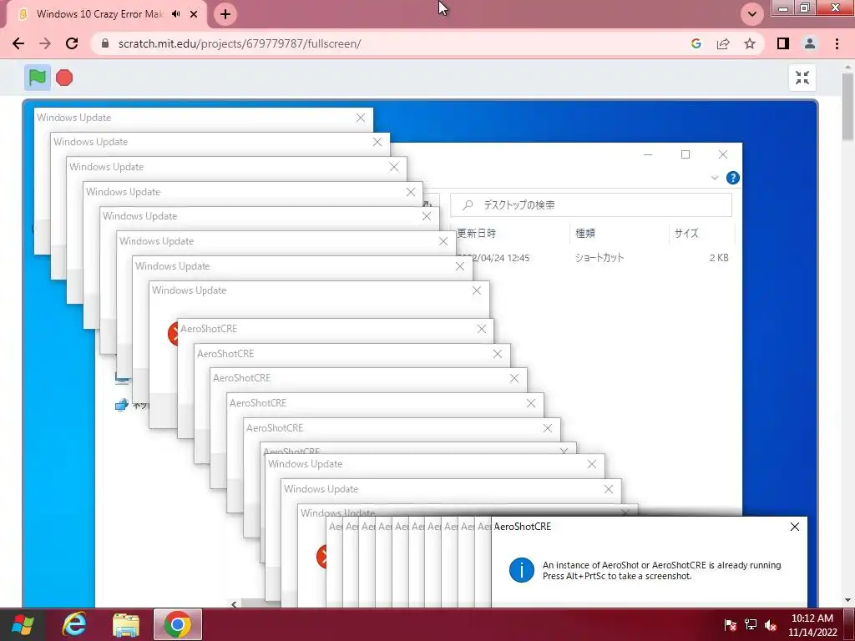Toggle Chrome side panel
Screen dimensions: 855x641
(783, 43)
